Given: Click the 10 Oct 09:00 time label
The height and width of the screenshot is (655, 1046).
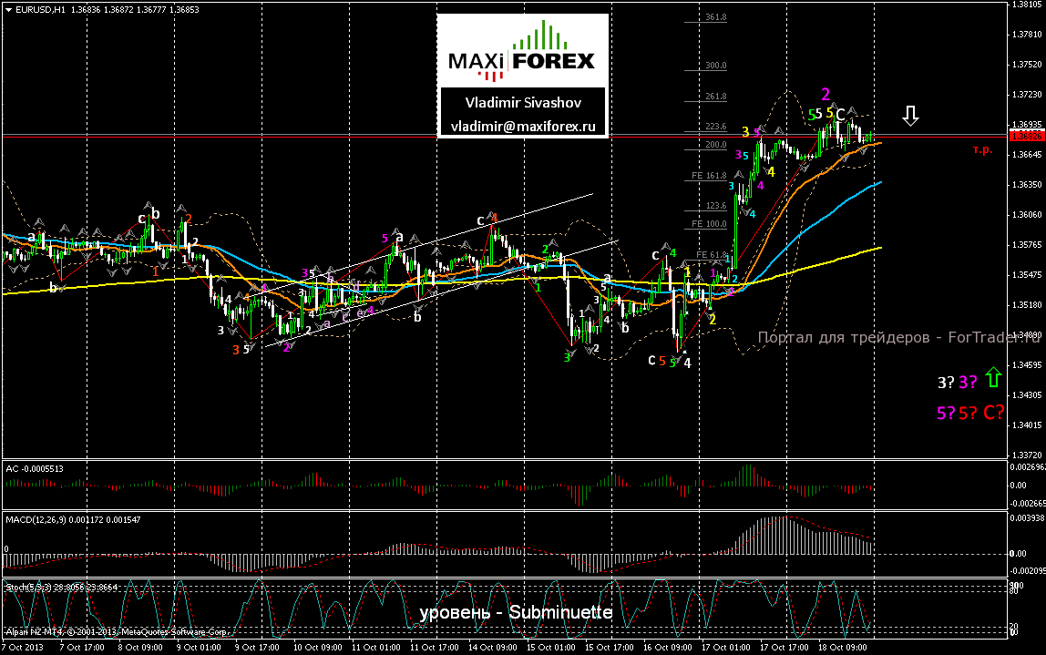Looking at the screenshot, I should pos(317,647).
